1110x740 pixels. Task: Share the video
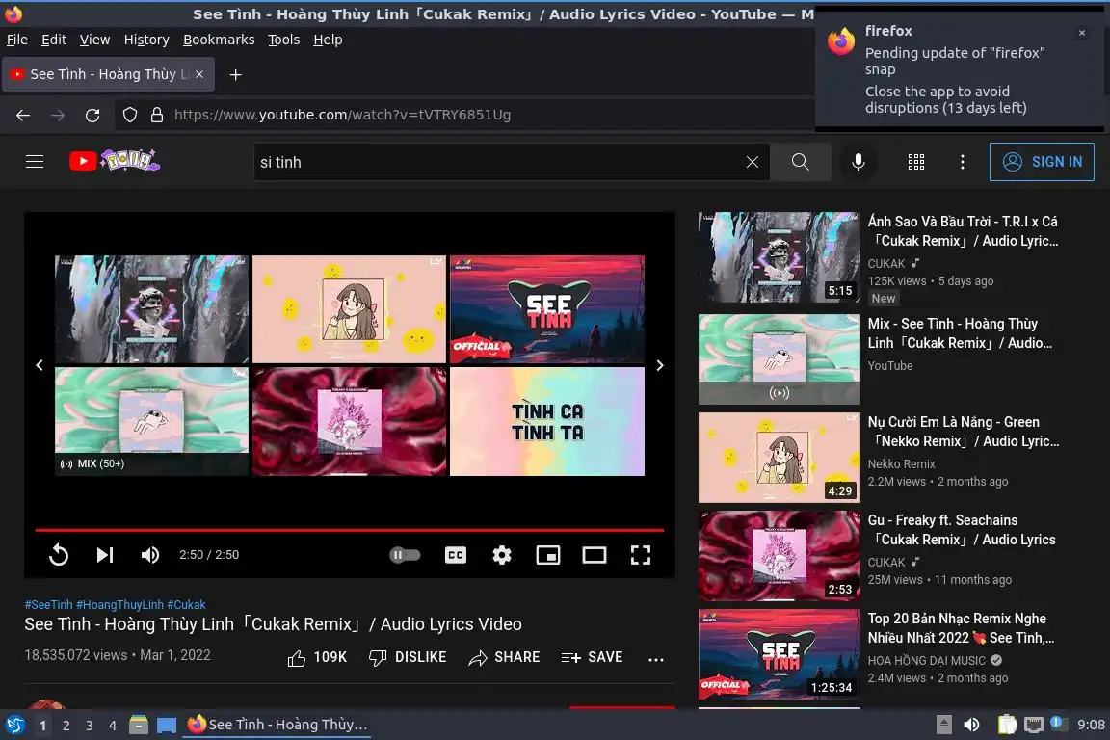(504, 658)
